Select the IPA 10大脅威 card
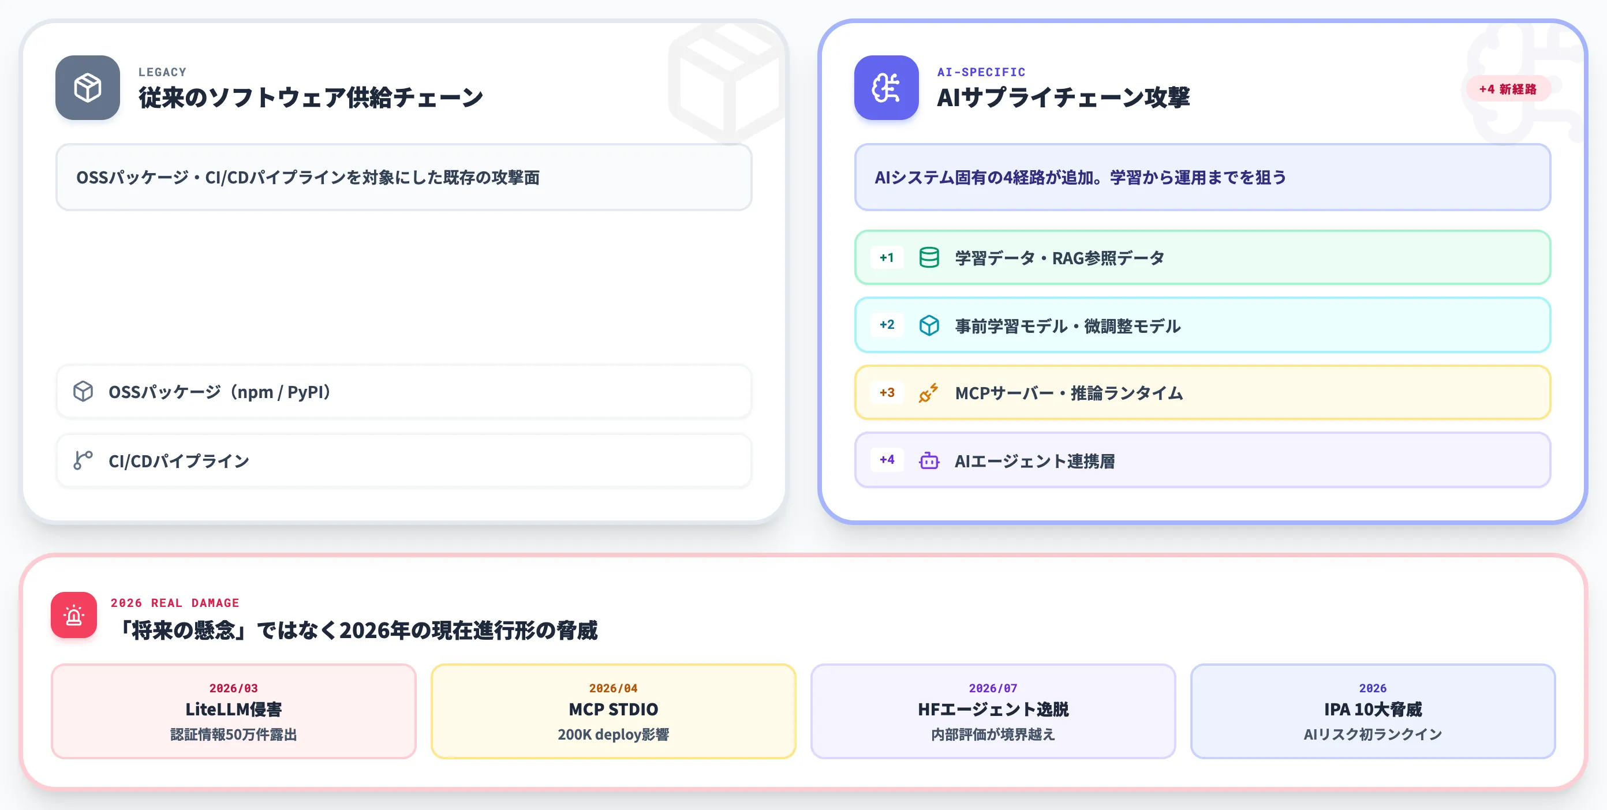1607x810 pixels. [1373, 711]
